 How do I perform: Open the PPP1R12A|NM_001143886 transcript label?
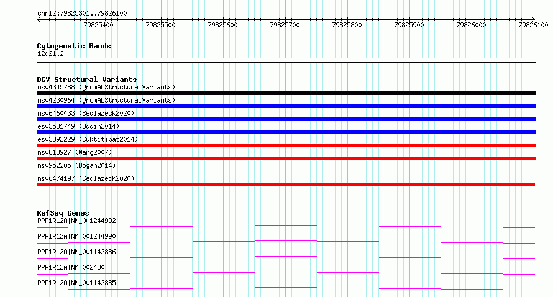76,252
